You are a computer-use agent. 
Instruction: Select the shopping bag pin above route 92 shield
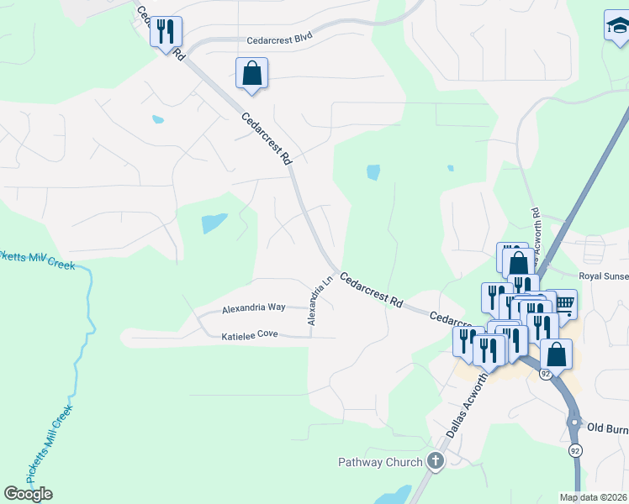556,356
